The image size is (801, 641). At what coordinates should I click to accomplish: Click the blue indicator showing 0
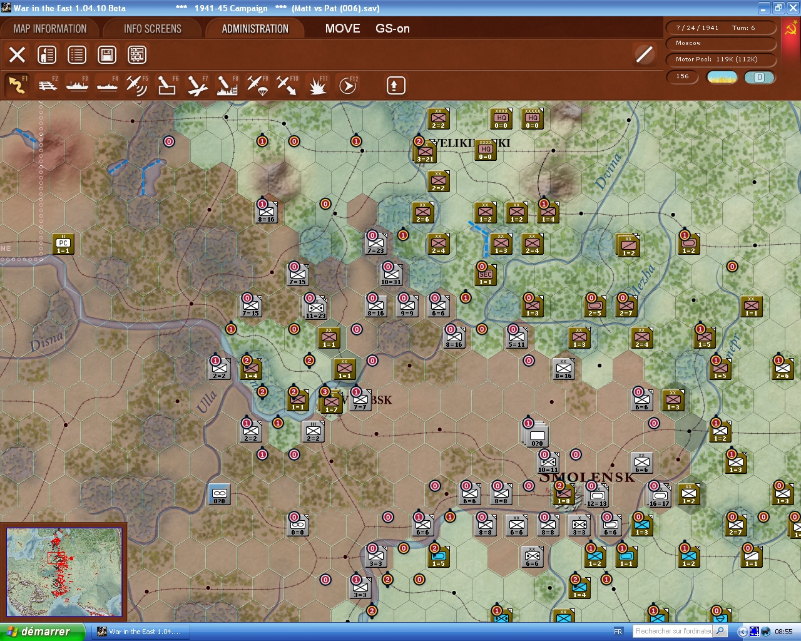point(759,77)
